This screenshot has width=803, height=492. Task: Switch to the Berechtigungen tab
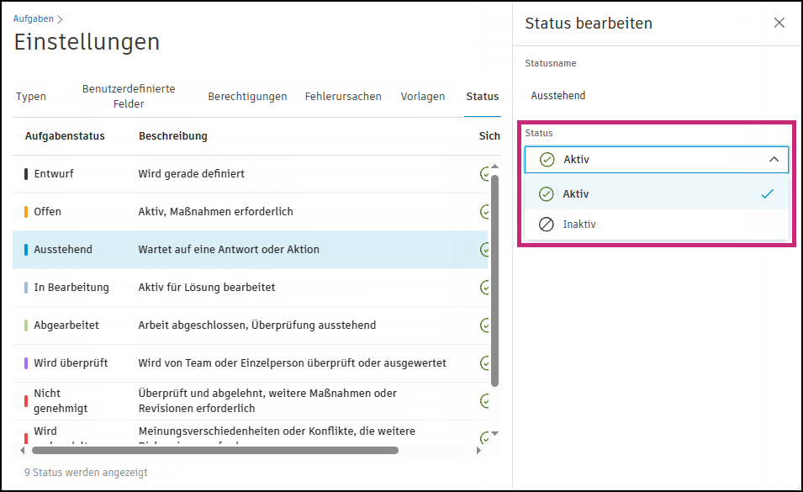pyautogui.click(x=247, y=97)
